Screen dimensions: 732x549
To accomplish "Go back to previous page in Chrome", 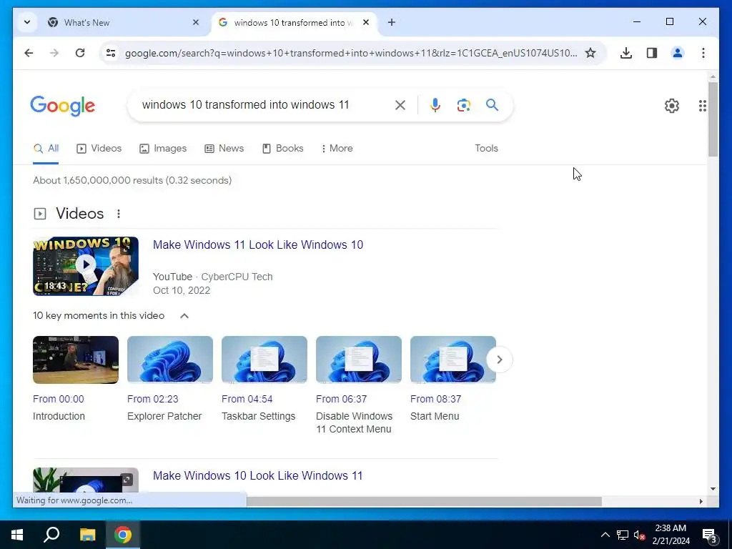I will [29, 53].
